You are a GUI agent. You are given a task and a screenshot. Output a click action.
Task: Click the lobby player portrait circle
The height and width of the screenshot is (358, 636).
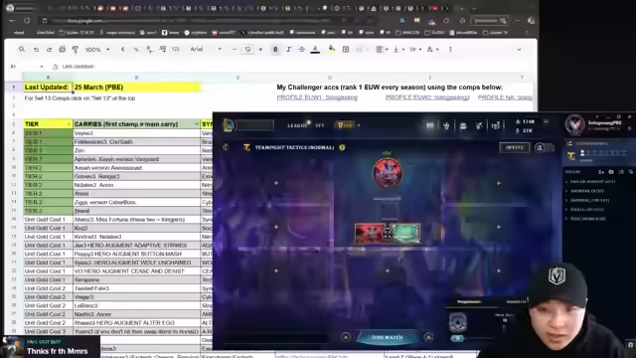[388, 173]
